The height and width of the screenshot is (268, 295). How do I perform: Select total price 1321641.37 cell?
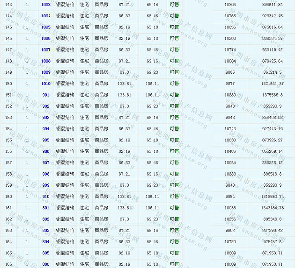(272, 84)
